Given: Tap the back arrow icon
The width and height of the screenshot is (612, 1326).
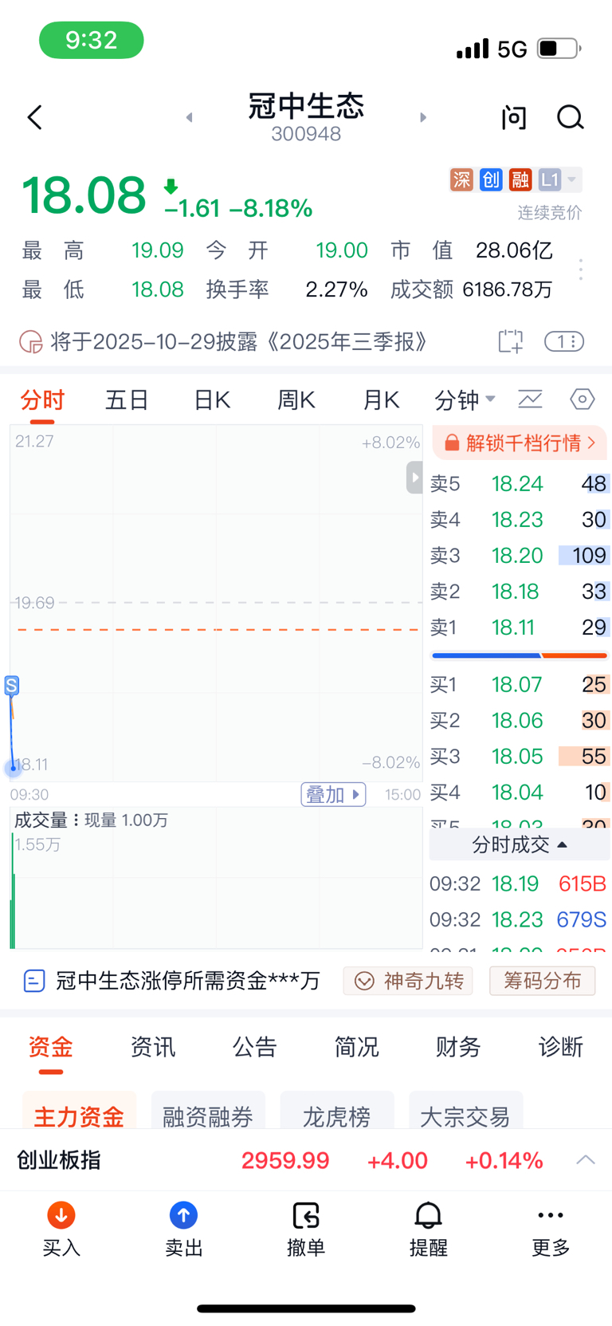Looking at the screenshot, I should pos(34,118).
